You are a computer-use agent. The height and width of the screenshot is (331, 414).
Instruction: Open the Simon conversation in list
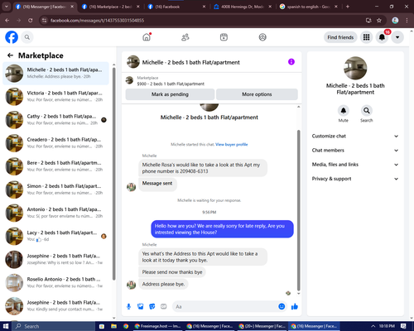[x=56, y=189]
